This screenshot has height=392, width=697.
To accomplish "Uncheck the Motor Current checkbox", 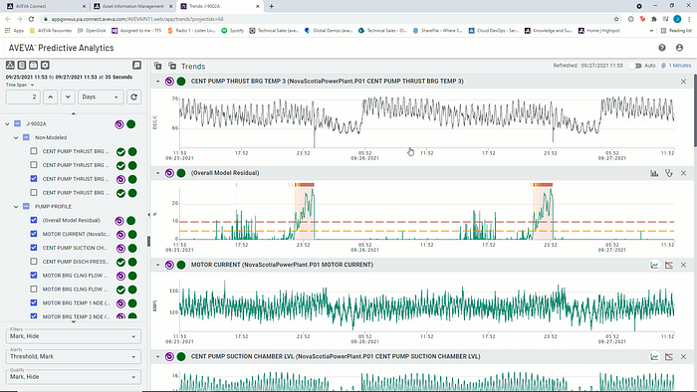I will 34,234.
